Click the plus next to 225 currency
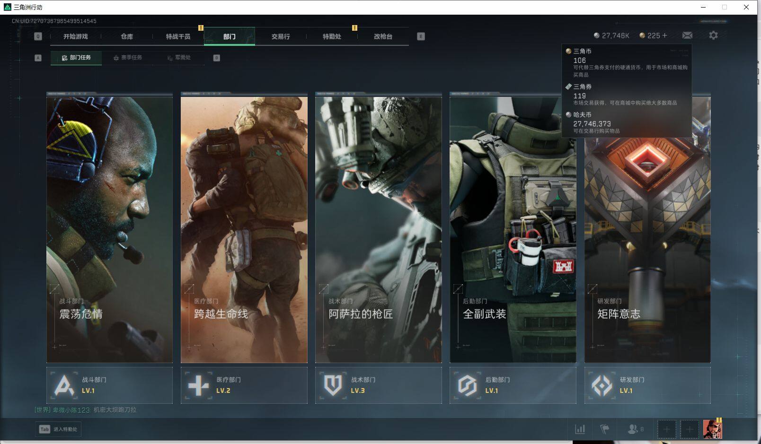Image resolution: width=761 pixels, height=444 pixels. click(665, 35)
